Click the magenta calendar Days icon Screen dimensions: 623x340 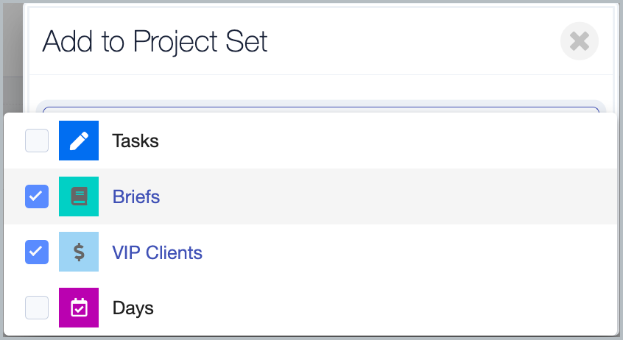pyautogui.click(x=79, y=308)
